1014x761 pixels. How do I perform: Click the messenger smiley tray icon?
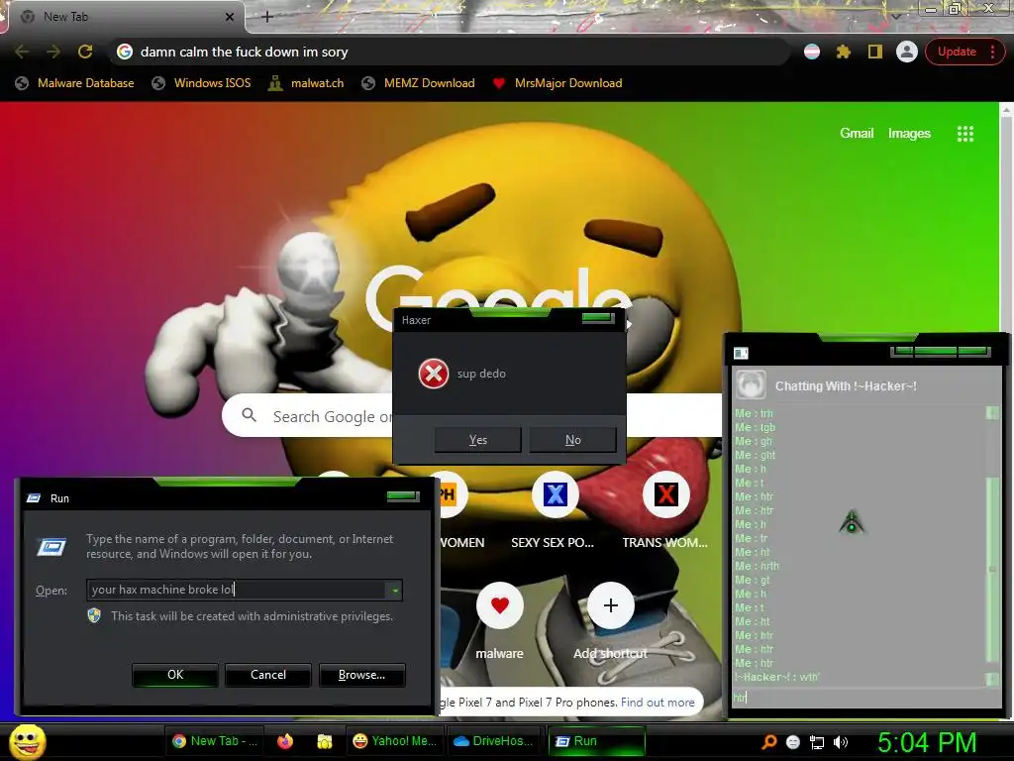click(x=793, y=742)
